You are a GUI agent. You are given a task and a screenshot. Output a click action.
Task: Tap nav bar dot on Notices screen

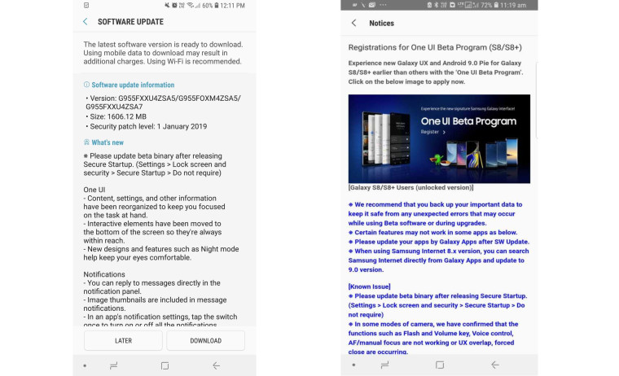pyautogui.click(x=353, y=365)
